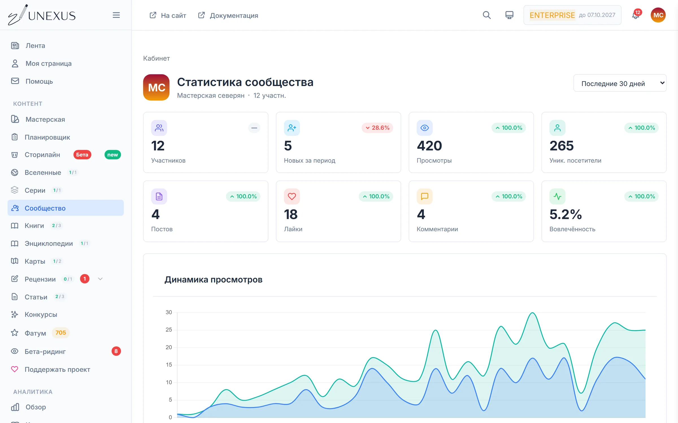Open Сторилайн menu item
678x423 pixels.
point(42,155)
